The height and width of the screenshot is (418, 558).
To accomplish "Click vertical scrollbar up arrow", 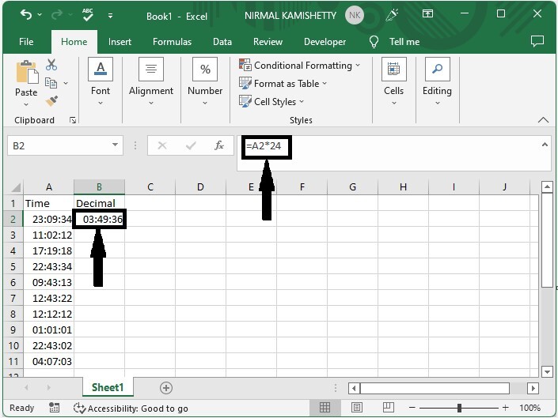I will click(547, 186).
